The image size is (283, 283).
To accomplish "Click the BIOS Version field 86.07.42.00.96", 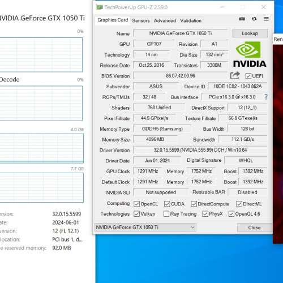I will [x=181, y=76].
